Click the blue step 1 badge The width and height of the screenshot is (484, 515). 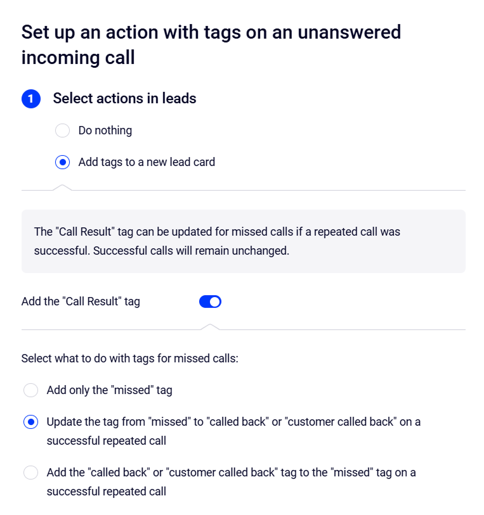[x=31, y=99]
